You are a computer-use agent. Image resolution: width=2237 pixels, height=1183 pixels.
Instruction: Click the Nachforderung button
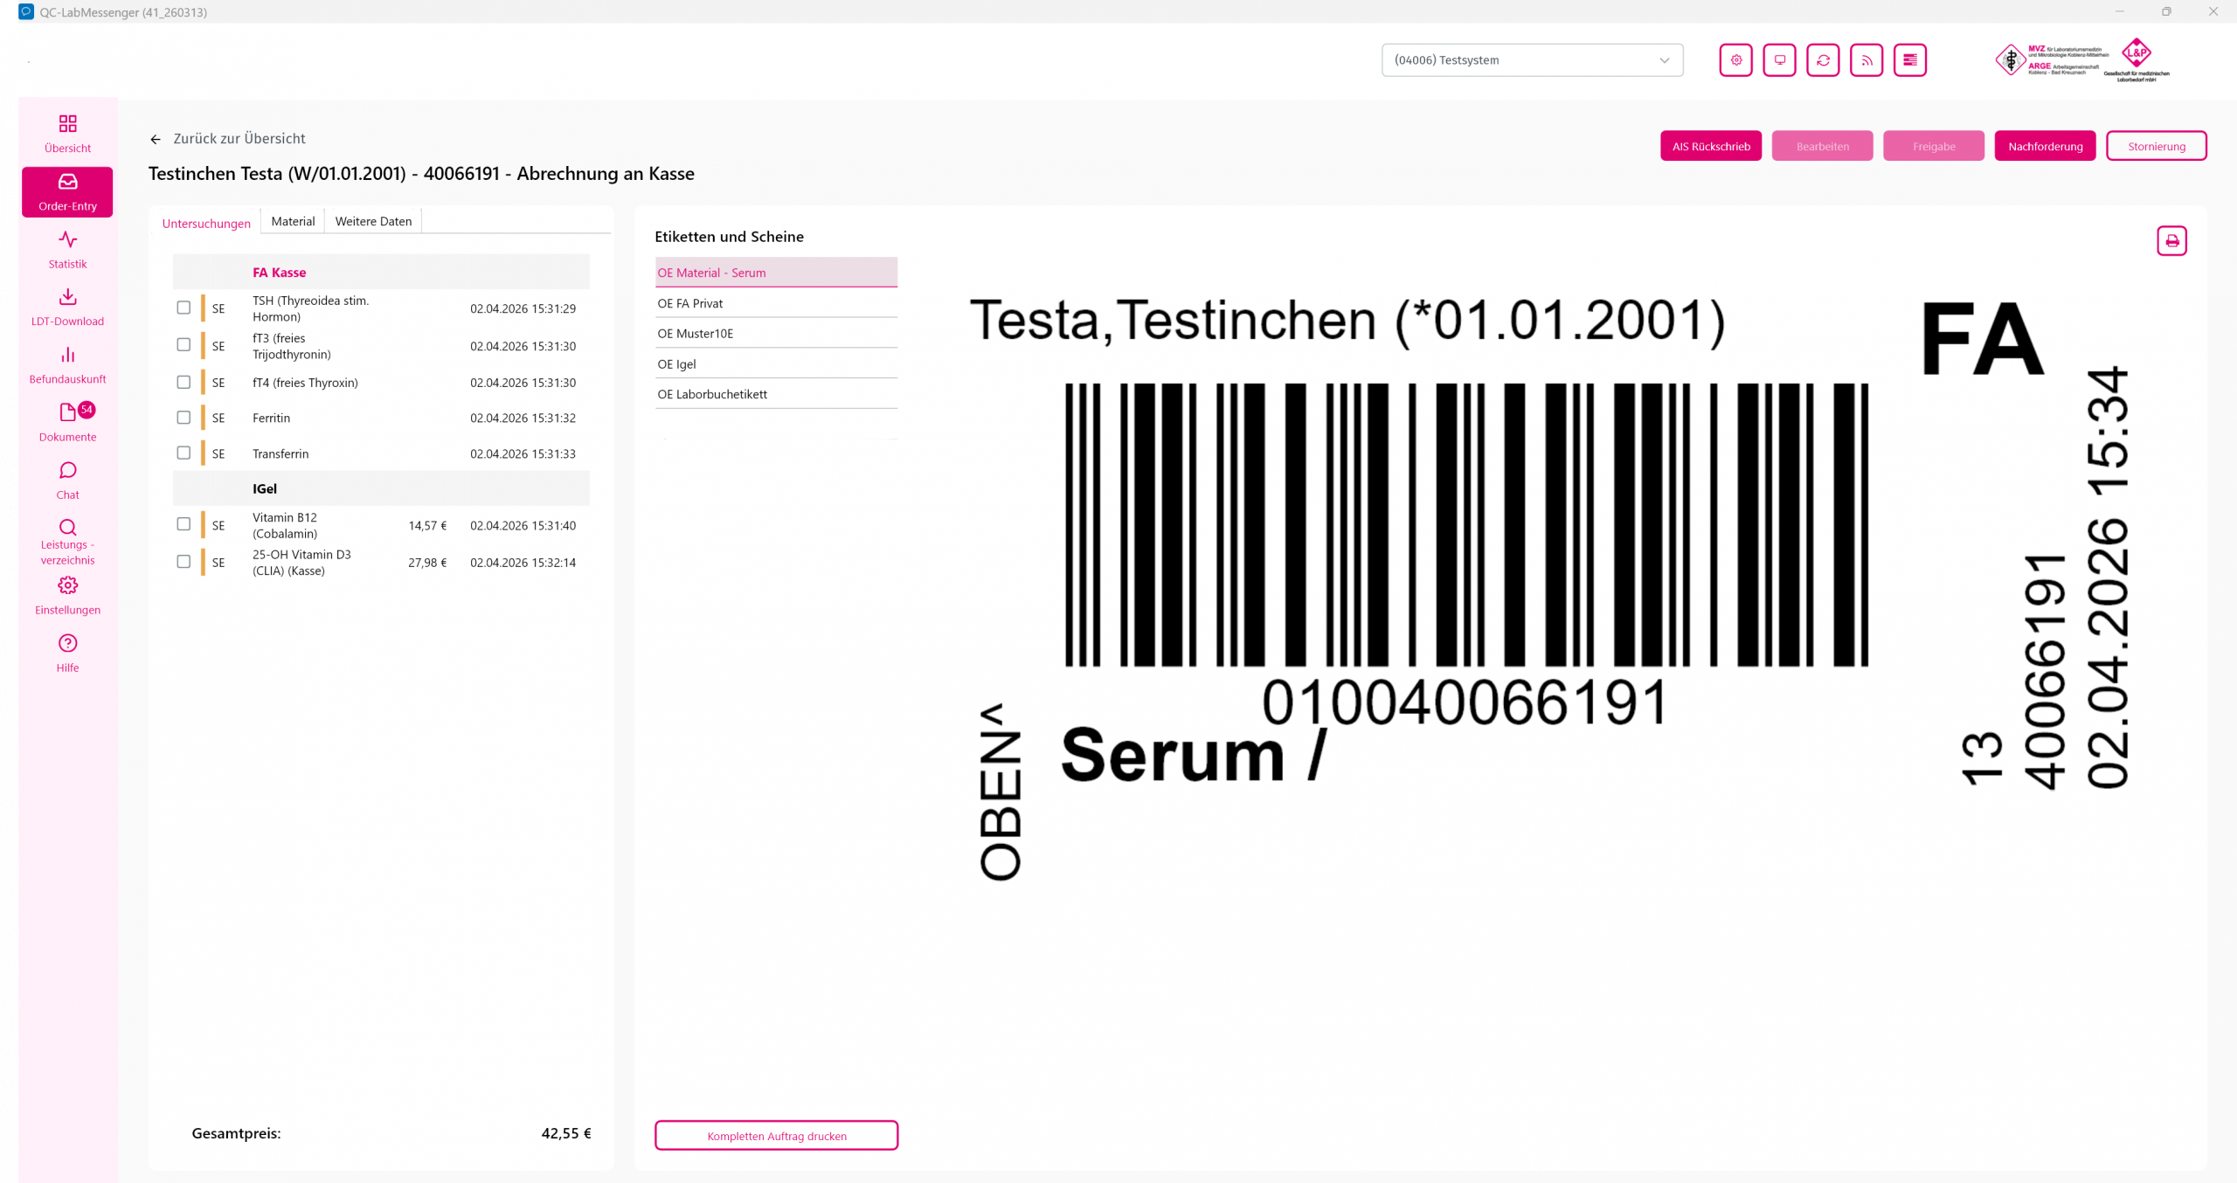click(2045, 146)
